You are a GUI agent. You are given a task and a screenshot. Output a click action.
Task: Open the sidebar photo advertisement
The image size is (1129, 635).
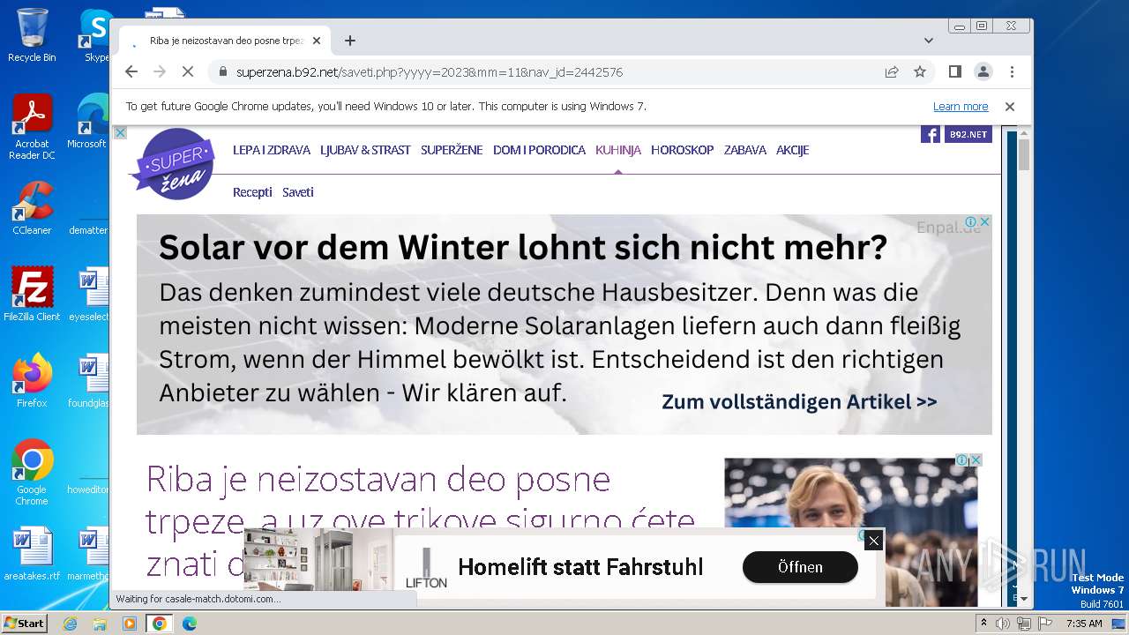pyautogui.click(x=850, y=531)
